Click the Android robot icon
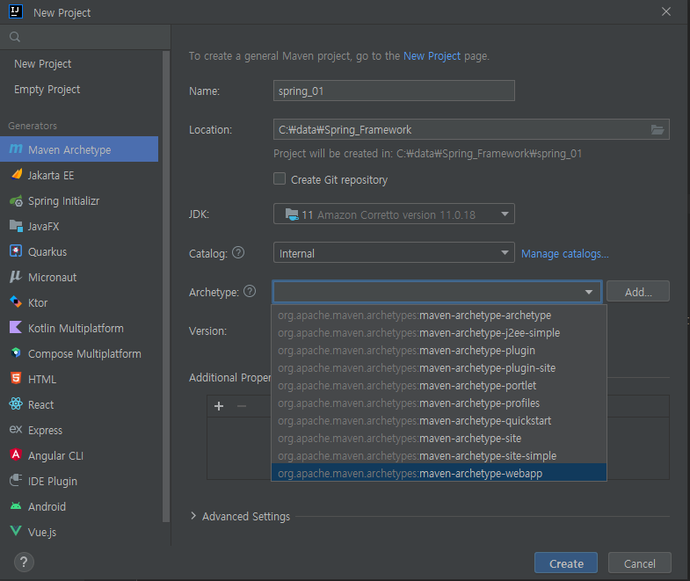This screenshot has height=581, width=690. tap(16, 506)
